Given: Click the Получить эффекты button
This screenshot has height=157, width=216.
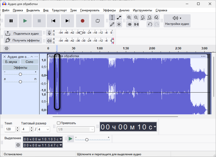Looking at the screenshot, I should [23, 40].
